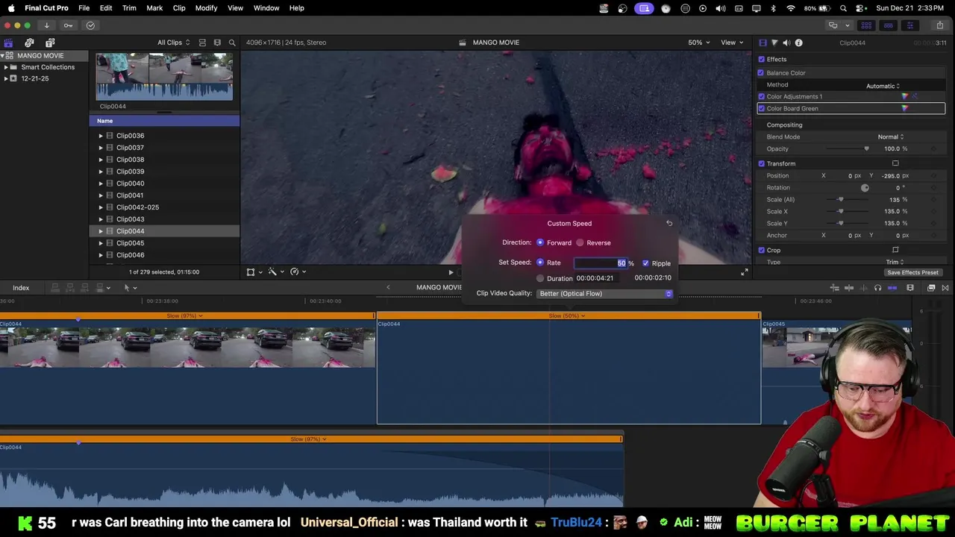
Task: Select Forward direction radio button
Action: (540, 242)
